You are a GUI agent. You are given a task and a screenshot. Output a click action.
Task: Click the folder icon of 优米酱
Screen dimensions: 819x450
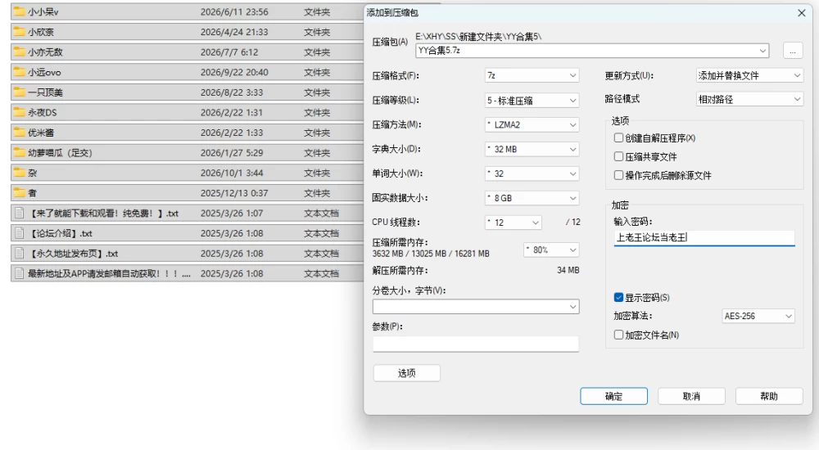pos(20,133)
